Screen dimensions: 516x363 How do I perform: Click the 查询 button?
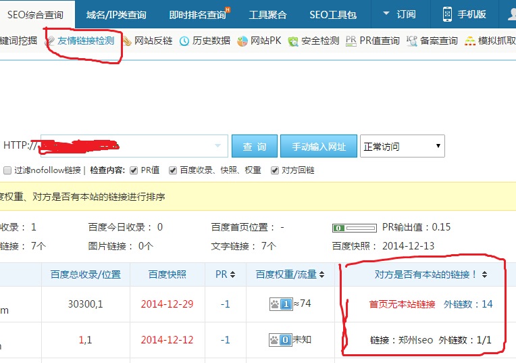[255, 146]
